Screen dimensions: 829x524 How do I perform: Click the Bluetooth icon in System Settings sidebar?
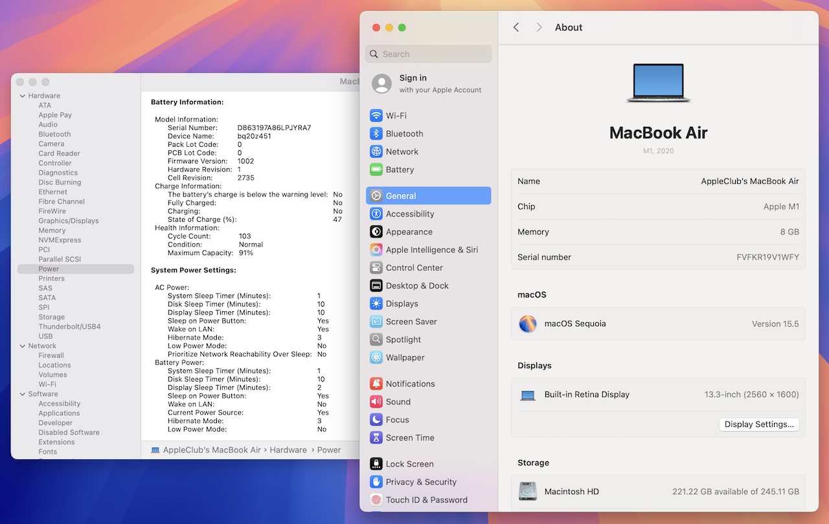click(x=376, y=134)
